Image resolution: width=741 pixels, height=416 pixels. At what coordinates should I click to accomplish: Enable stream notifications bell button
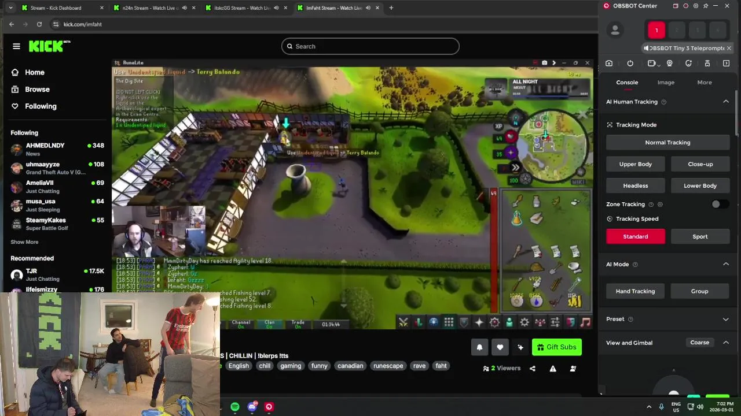click(479, 347)
